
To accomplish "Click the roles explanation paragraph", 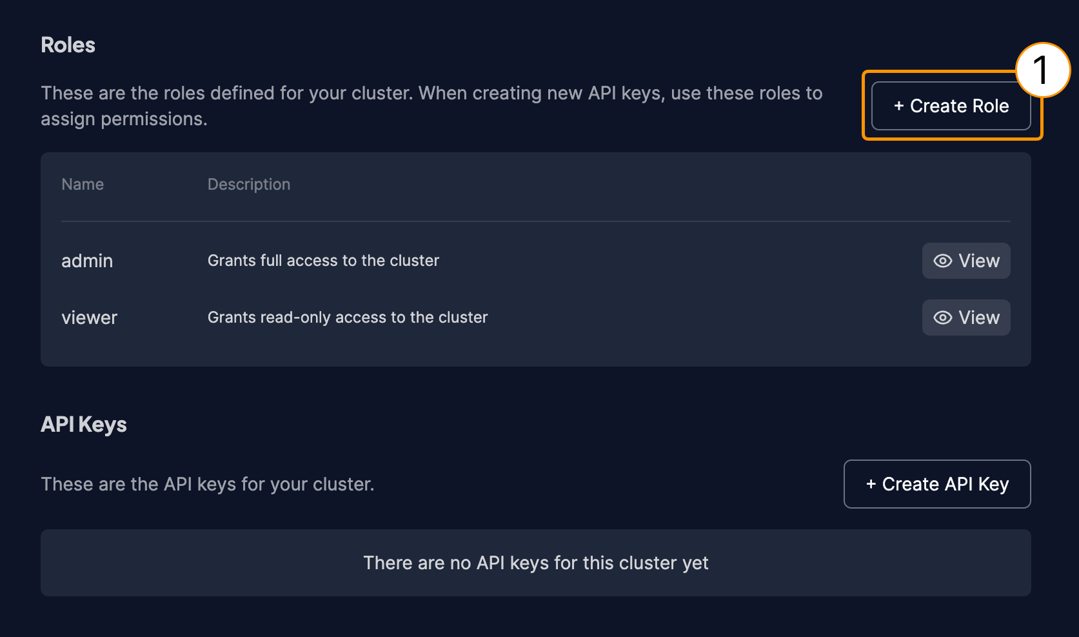I will (x=431, y=106).
